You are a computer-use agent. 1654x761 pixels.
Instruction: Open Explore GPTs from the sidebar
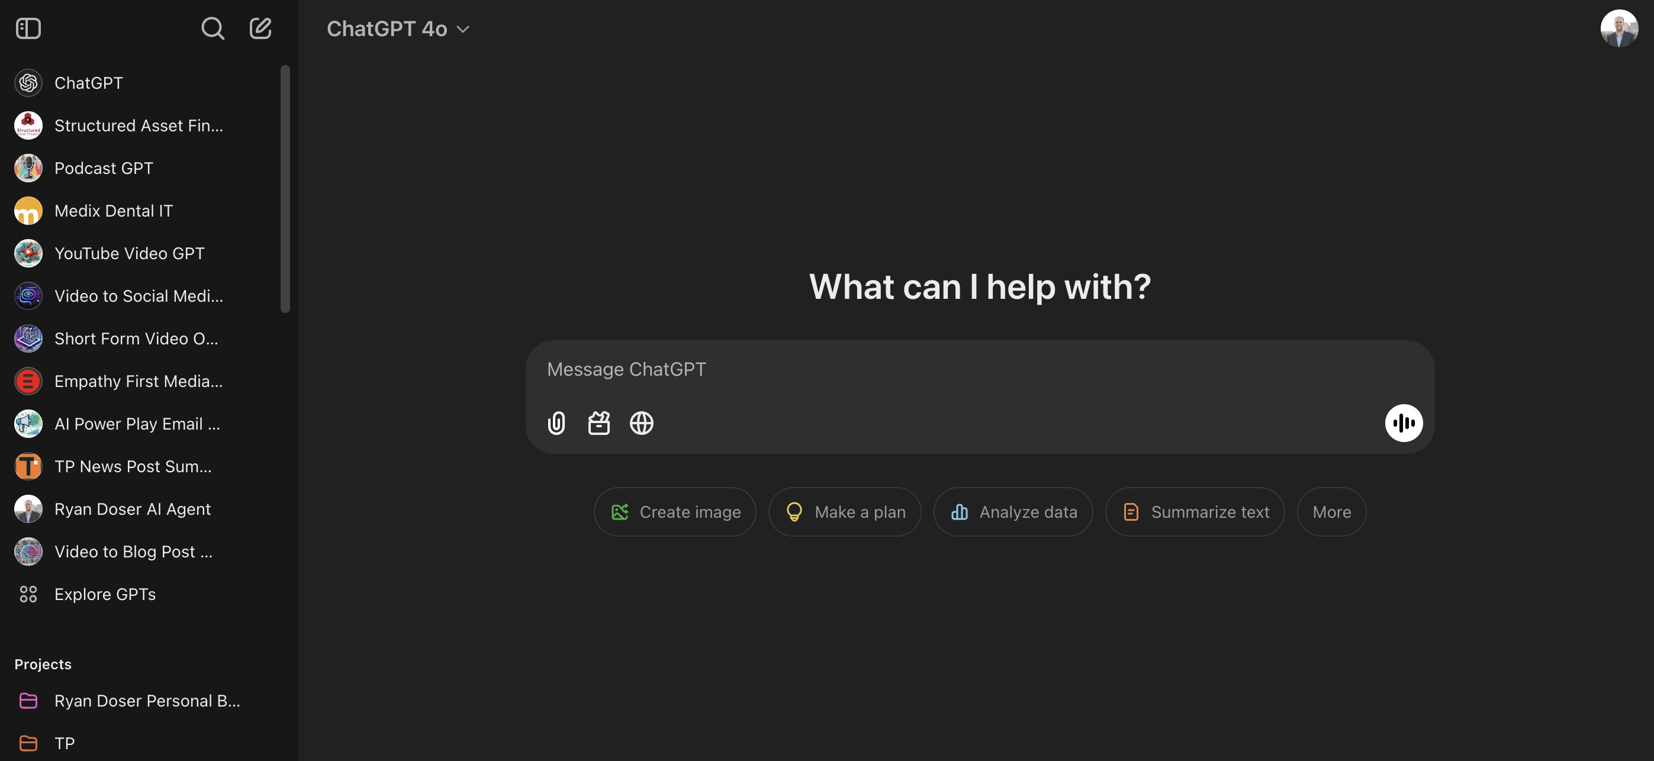(x=105, y=594)
